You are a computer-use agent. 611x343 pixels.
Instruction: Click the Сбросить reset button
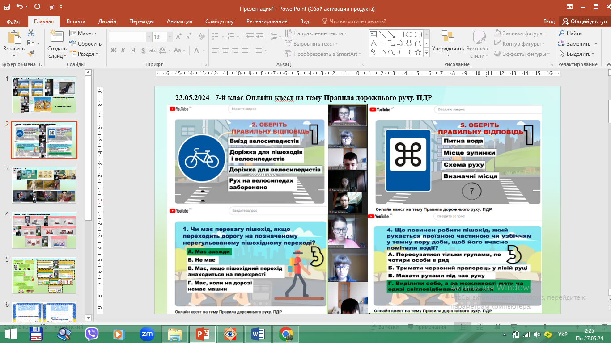(85, 44)
